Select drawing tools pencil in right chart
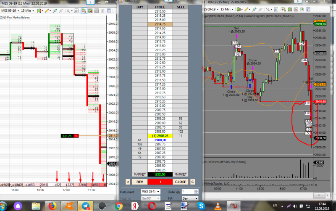This screenshot has height=211, width=336. pos(247,9)
